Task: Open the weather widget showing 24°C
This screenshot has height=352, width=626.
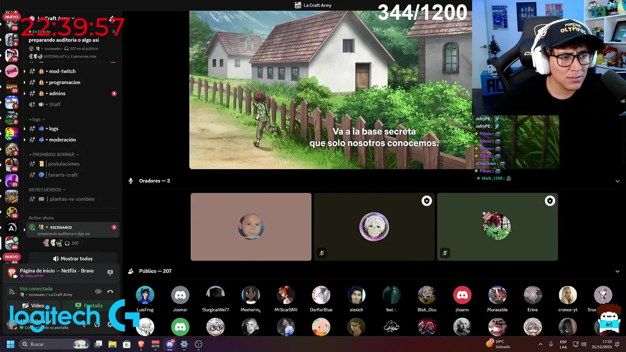Action: click(x=498, y=344)
